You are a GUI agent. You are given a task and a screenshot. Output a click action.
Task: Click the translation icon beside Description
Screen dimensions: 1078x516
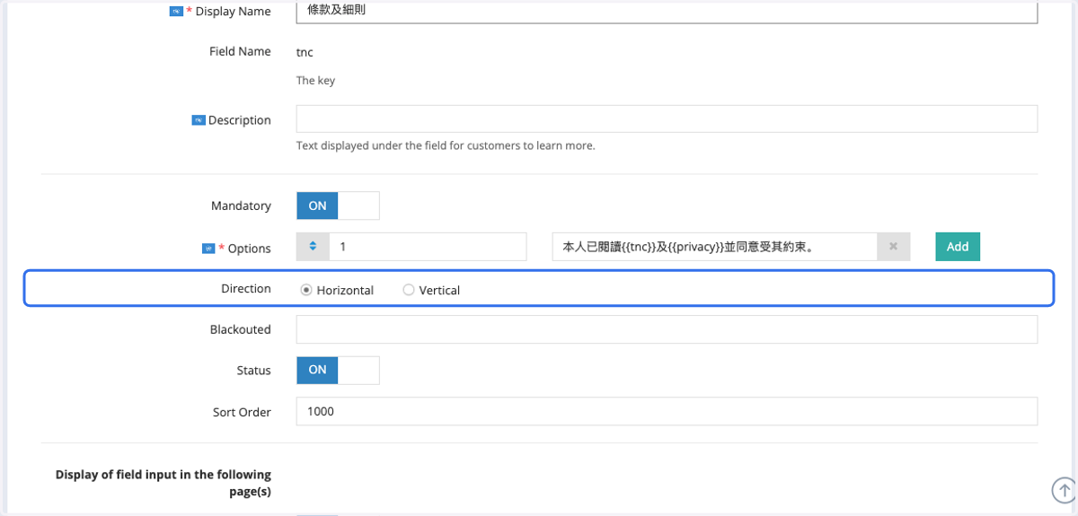(199, 120)
